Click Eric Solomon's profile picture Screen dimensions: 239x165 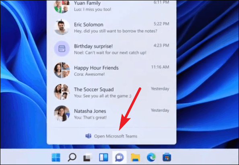pos(62,27)
